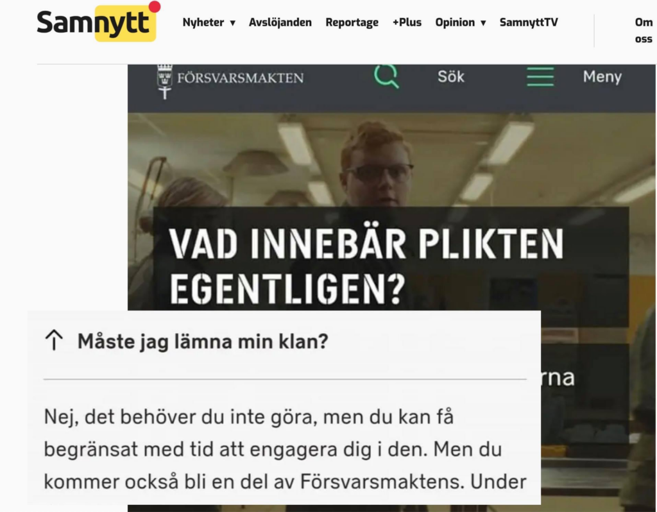
Task: Click the green search magnifier icon
Action: pos(386,76)
